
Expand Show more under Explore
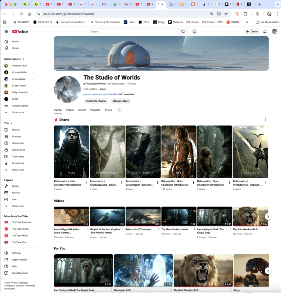18,206
